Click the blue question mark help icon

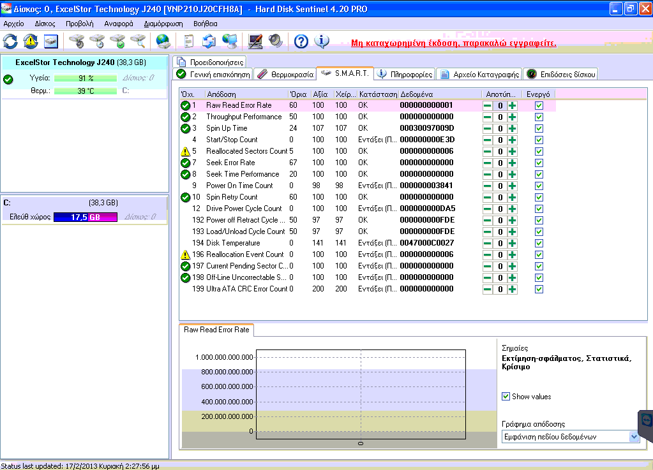[301, 41]
